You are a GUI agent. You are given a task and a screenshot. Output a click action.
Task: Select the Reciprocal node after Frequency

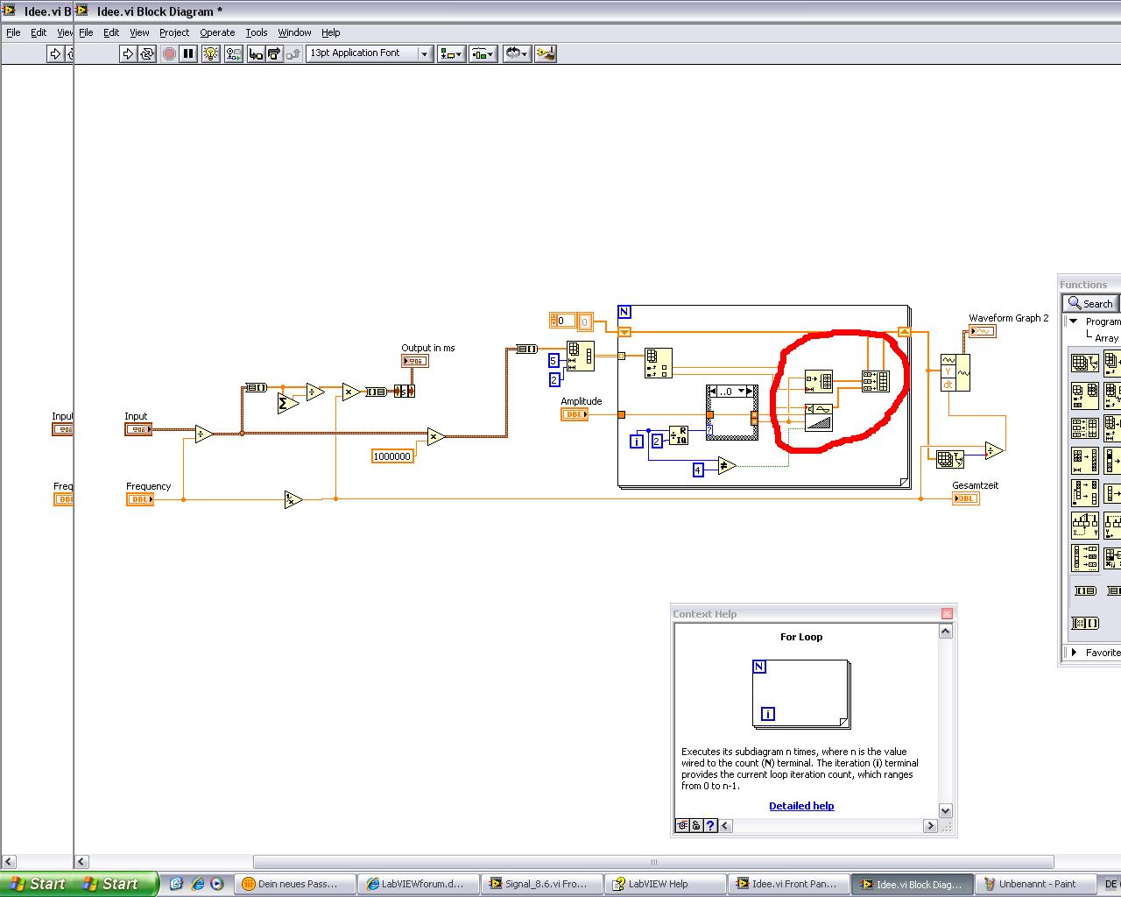(293, 499)
